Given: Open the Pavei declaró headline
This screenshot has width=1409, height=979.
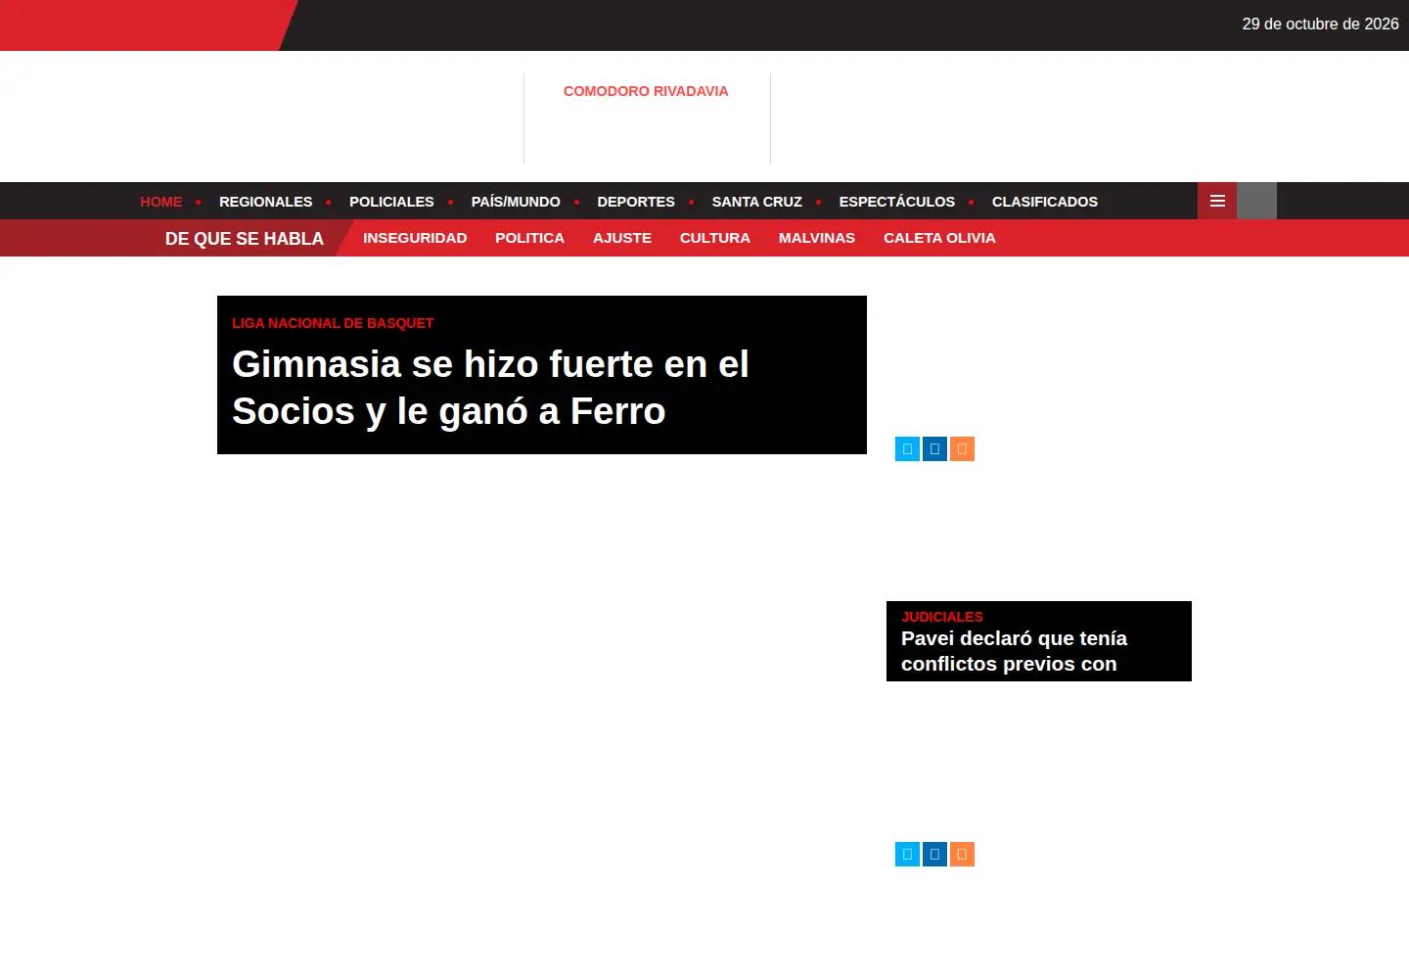Looking at the screenshot, I should coord(1014,651).
